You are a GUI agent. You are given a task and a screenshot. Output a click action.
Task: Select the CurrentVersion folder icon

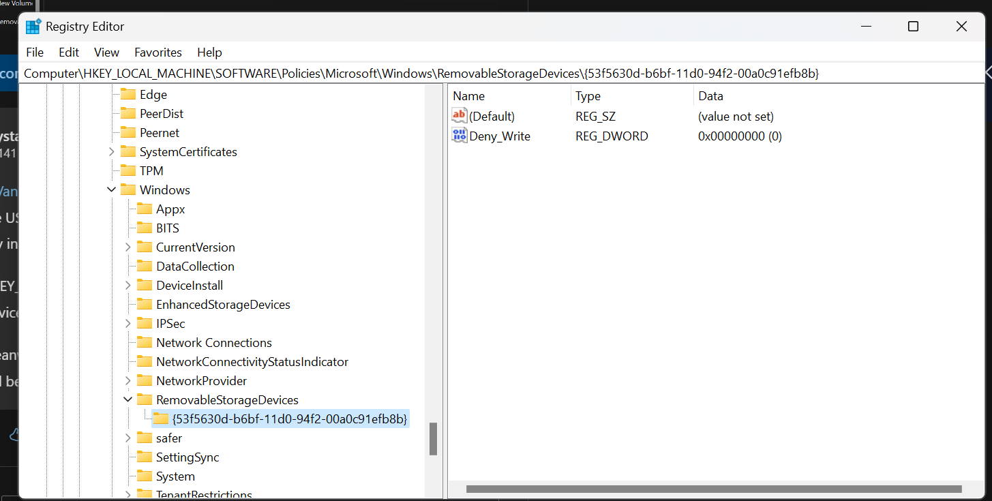[145, 247]
